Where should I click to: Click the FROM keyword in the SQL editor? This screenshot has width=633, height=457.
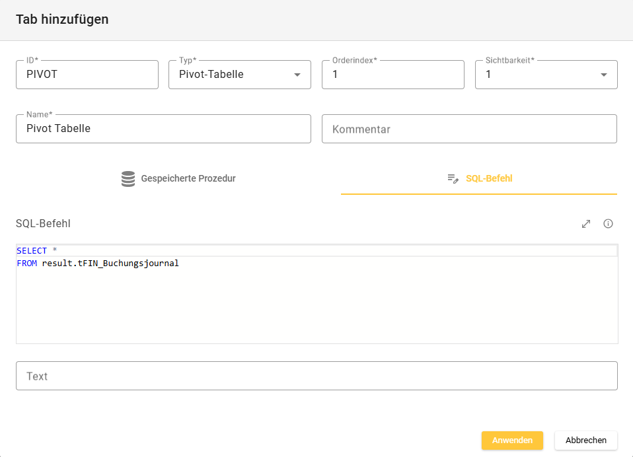coord(27,264)
